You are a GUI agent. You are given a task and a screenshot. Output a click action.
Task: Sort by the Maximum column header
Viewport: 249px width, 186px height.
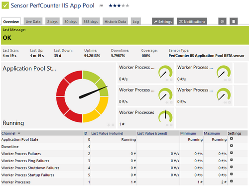tap(212, 133)
